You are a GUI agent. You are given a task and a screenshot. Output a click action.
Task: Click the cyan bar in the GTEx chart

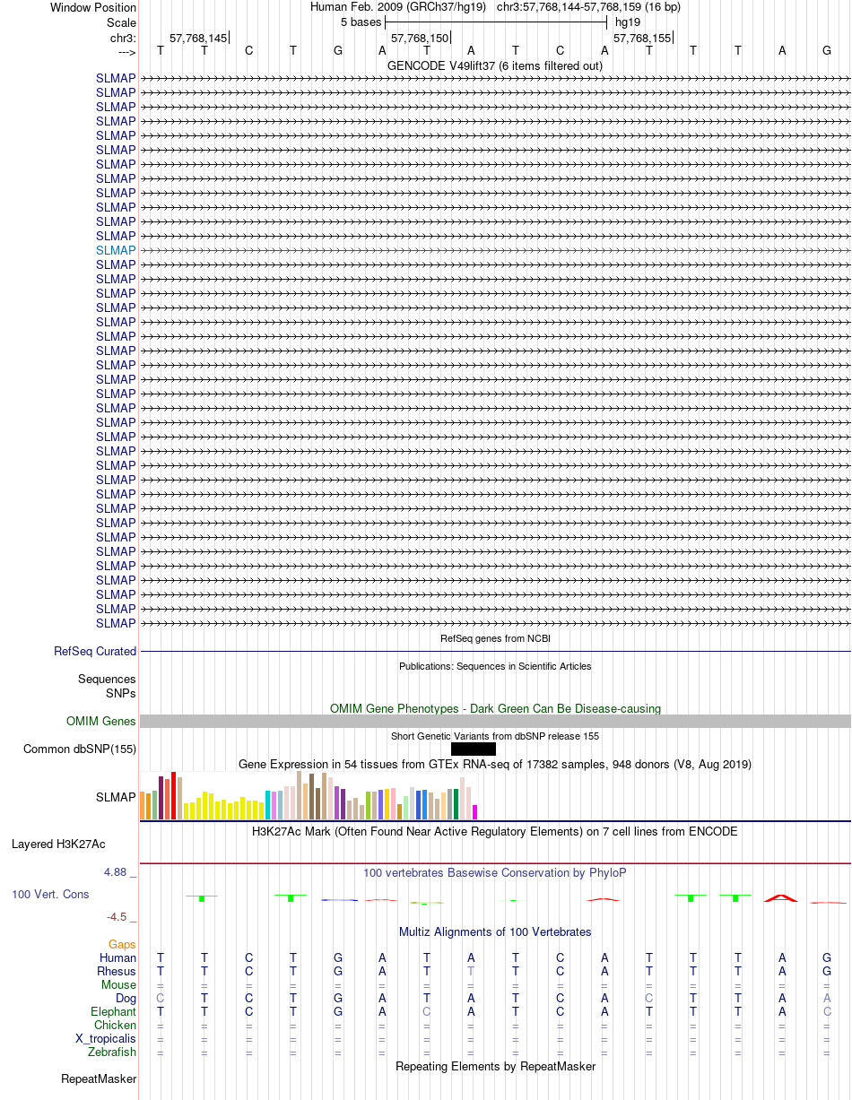[268, 805]
